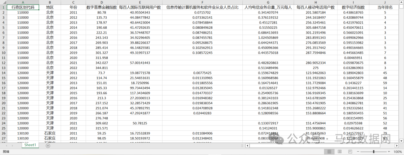Click header cell 每百人移动电话用户数
The width and height of the screenshot is (404, 155).
315,7
